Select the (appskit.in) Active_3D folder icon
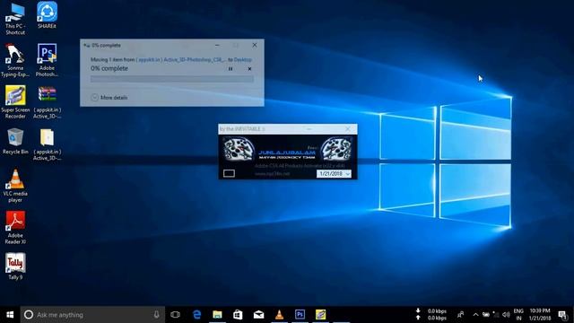 [x=47, y=144]
